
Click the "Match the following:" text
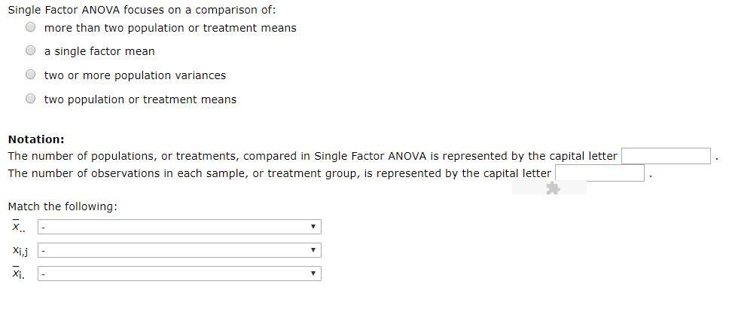63,206
